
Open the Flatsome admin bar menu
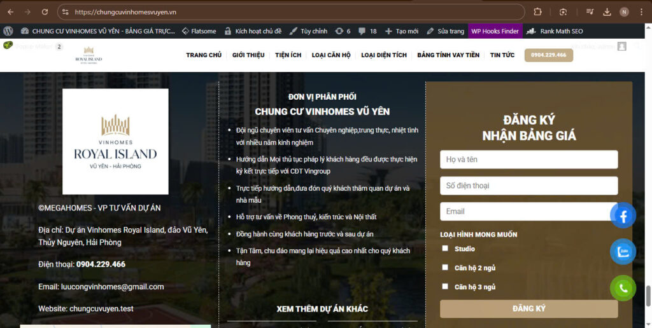pyautogui.click(x=199, y=31)
